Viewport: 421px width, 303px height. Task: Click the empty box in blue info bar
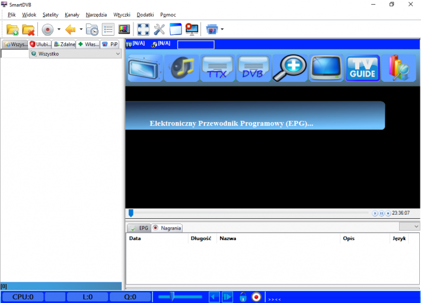(196, 44)
